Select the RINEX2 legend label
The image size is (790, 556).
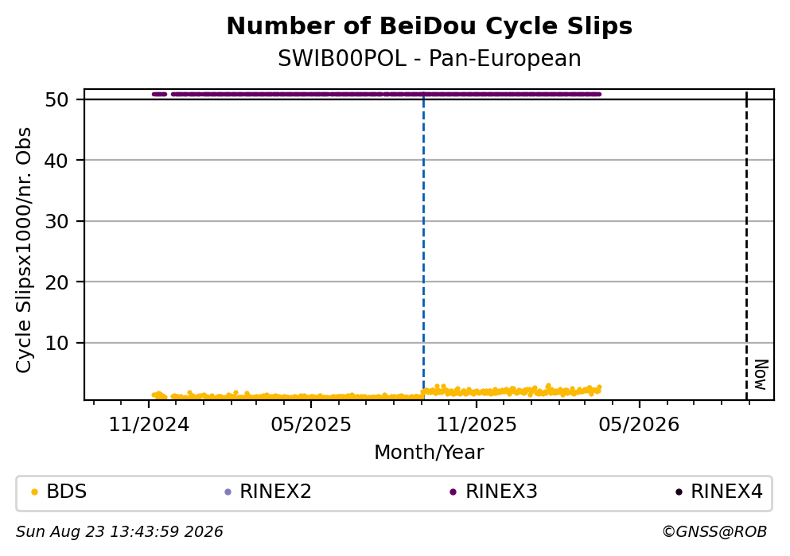(275, 492)
